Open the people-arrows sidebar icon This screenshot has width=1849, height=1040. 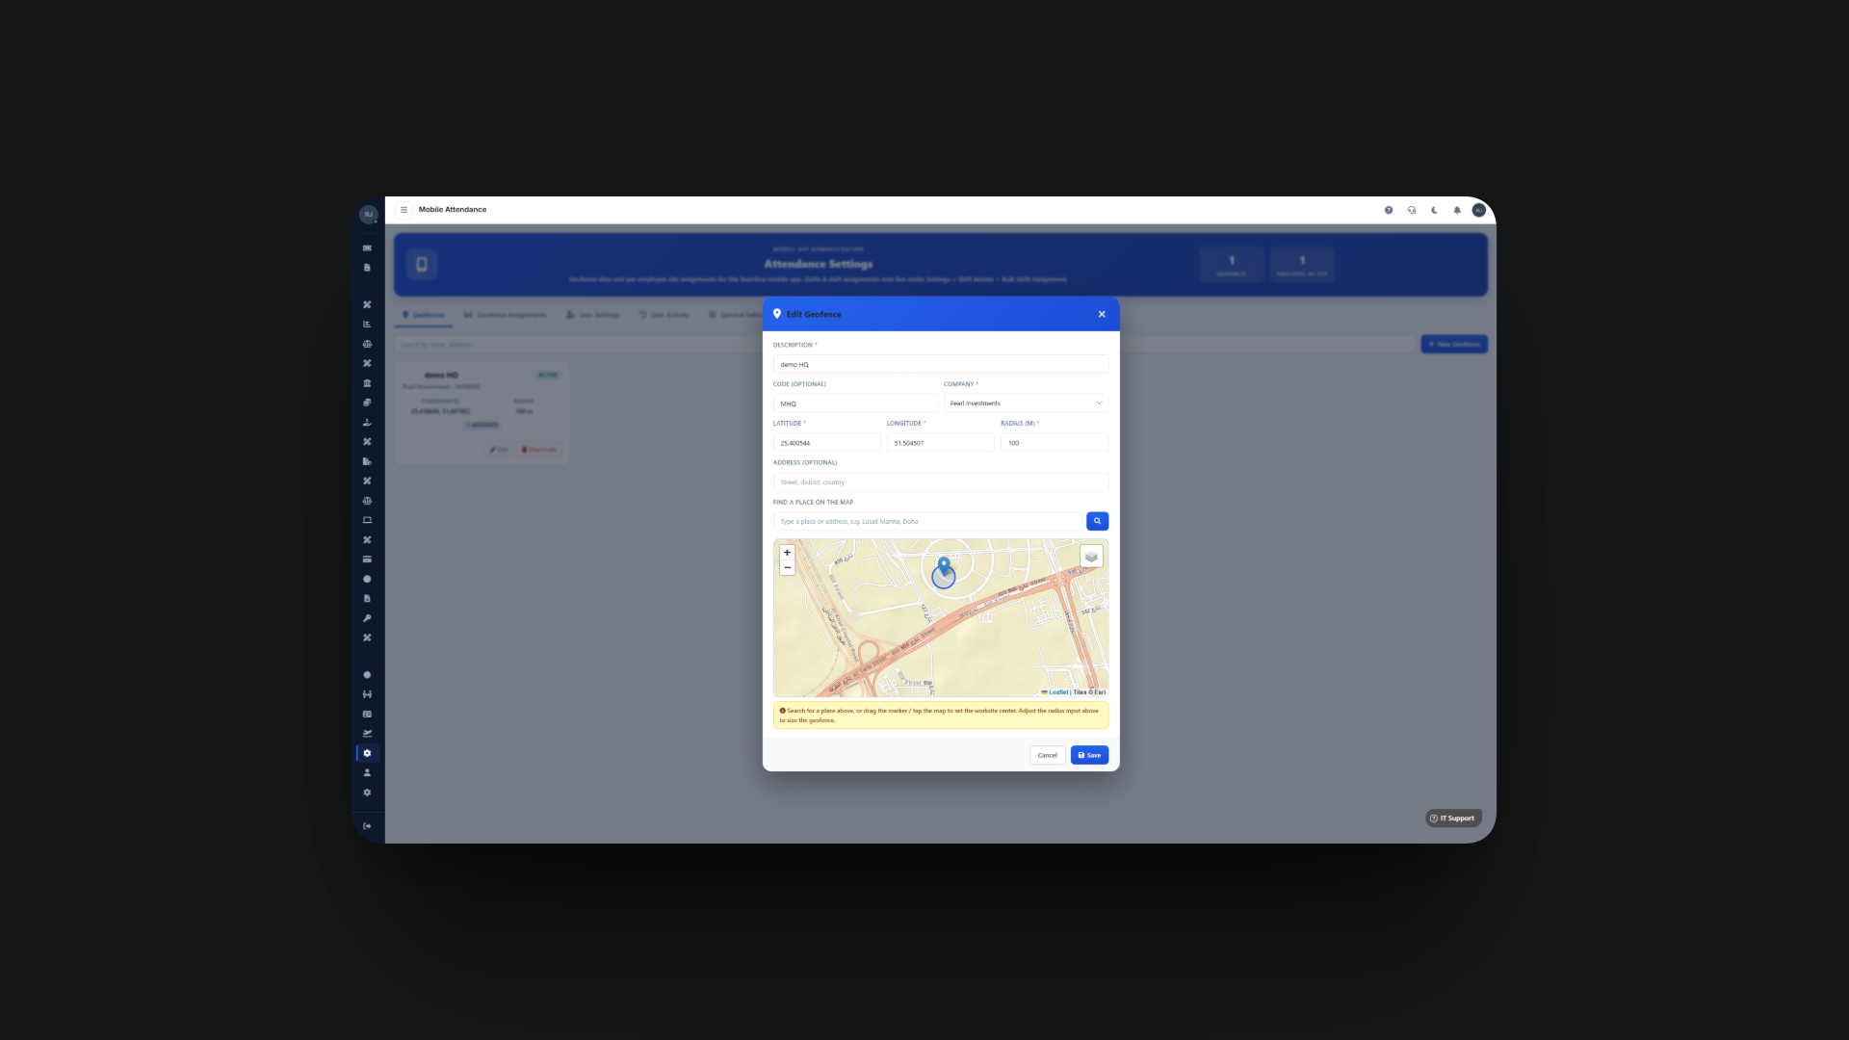pos(367,694)
